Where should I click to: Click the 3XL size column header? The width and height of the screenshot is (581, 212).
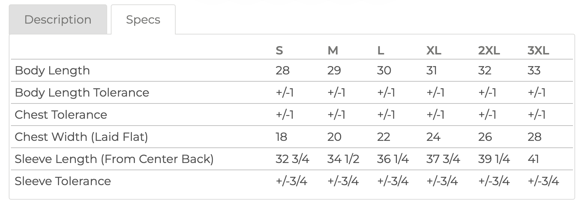point(538,50)
